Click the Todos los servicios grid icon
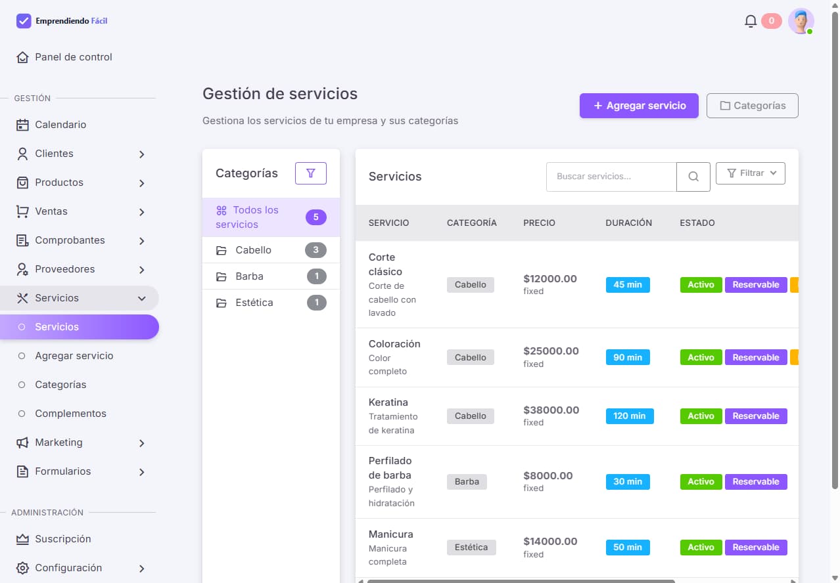 click(x=222, y=211)
